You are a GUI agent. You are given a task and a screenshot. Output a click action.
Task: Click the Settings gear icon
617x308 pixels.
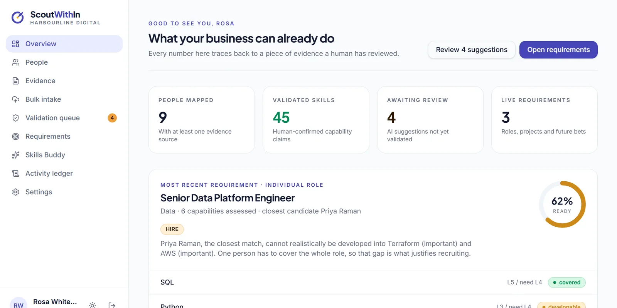click(x=15, y=192)
